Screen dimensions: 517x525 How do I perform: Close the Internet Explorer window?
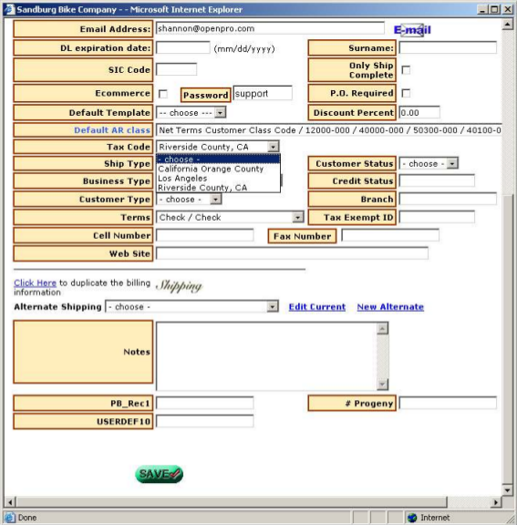tap(508, 9)
